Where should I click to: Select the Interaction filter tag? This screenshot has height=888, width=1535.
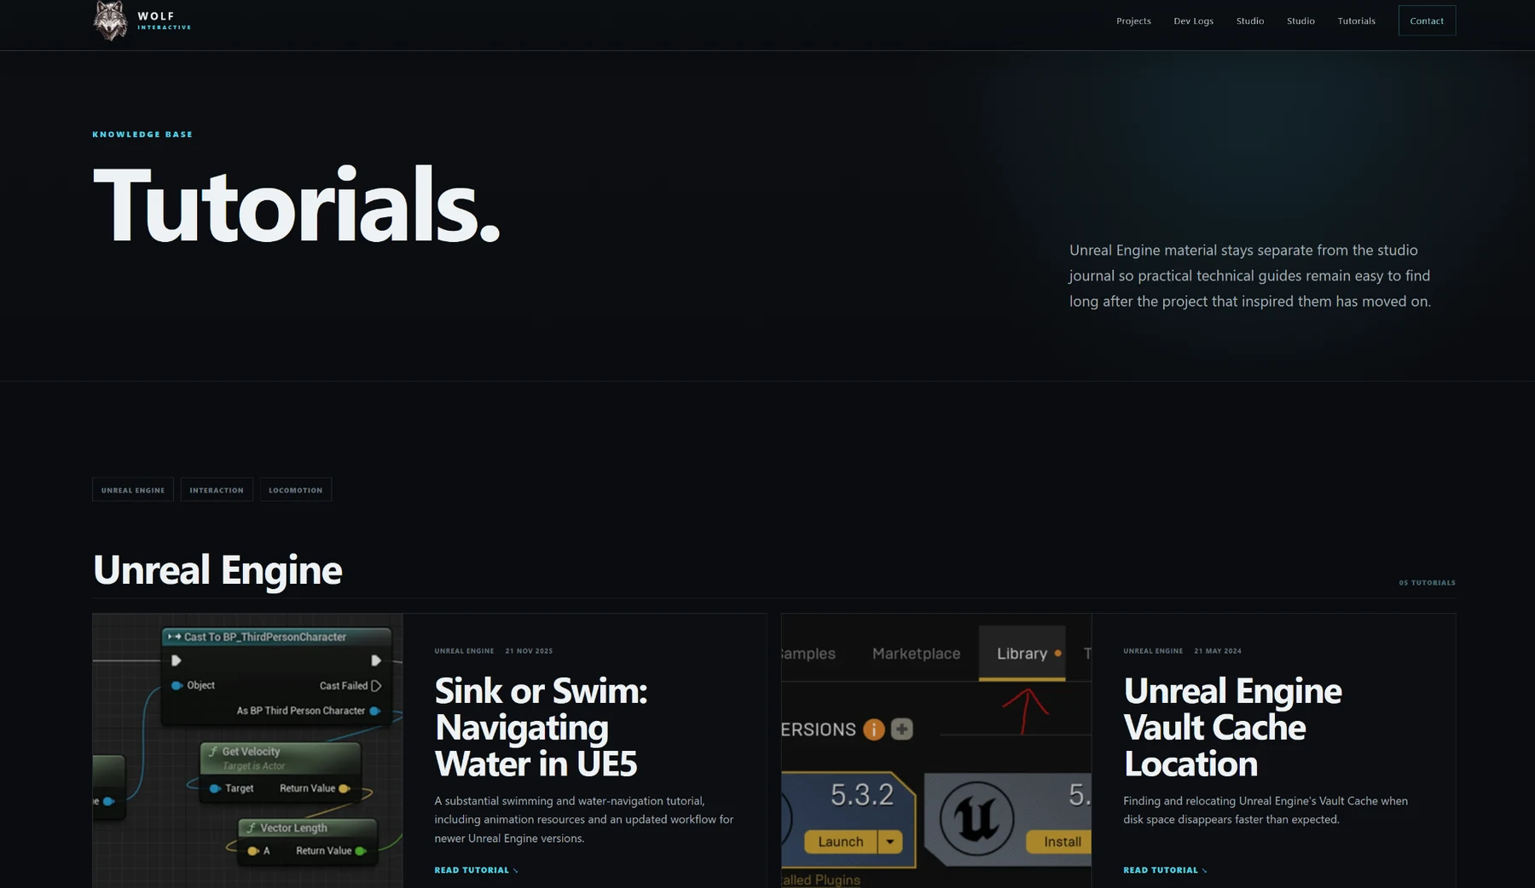tap(217, 489)
